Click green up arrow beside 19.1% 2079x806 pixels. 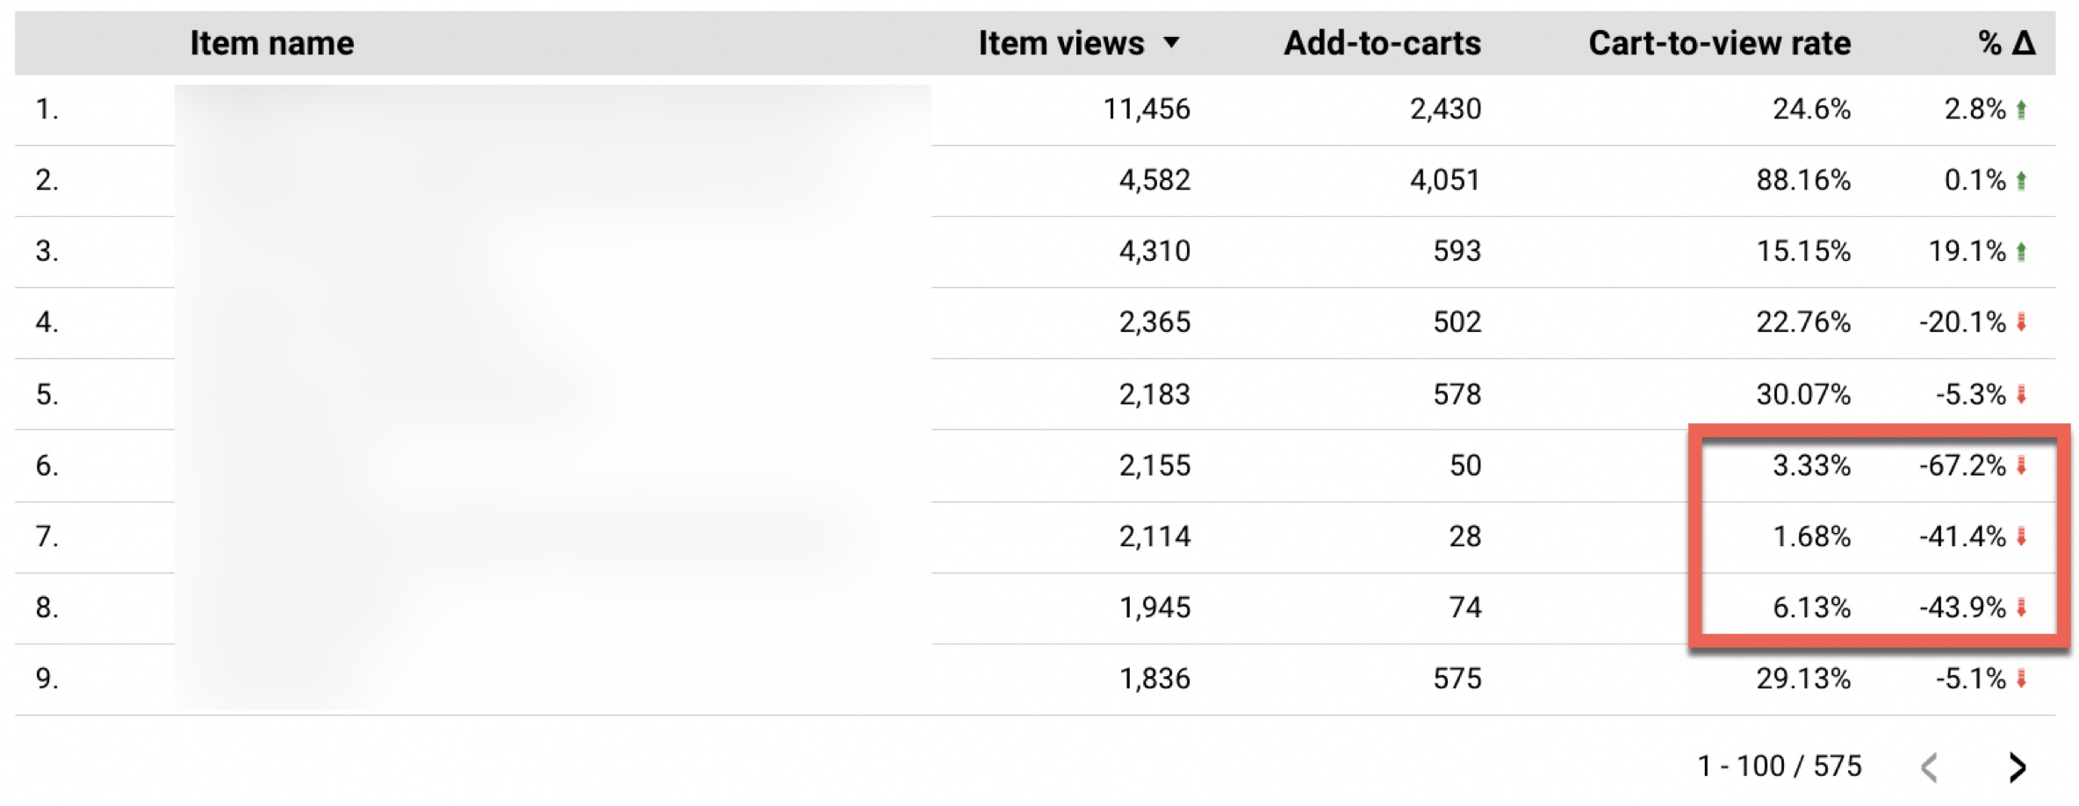[x=2021, y=252]
